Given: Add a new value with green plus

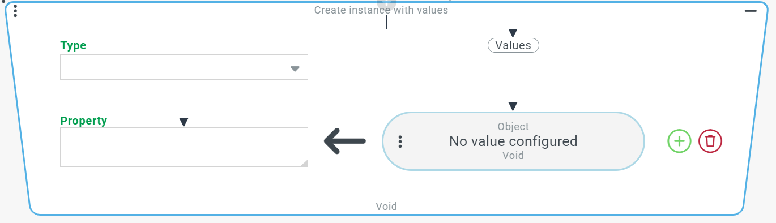Looking at the screenshot, I should coord(679,141).
